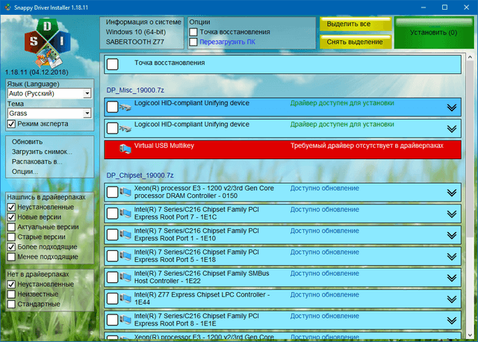Select the large Точка восстановления list checkbox
The image size is (478, 342).
(113, 64)
